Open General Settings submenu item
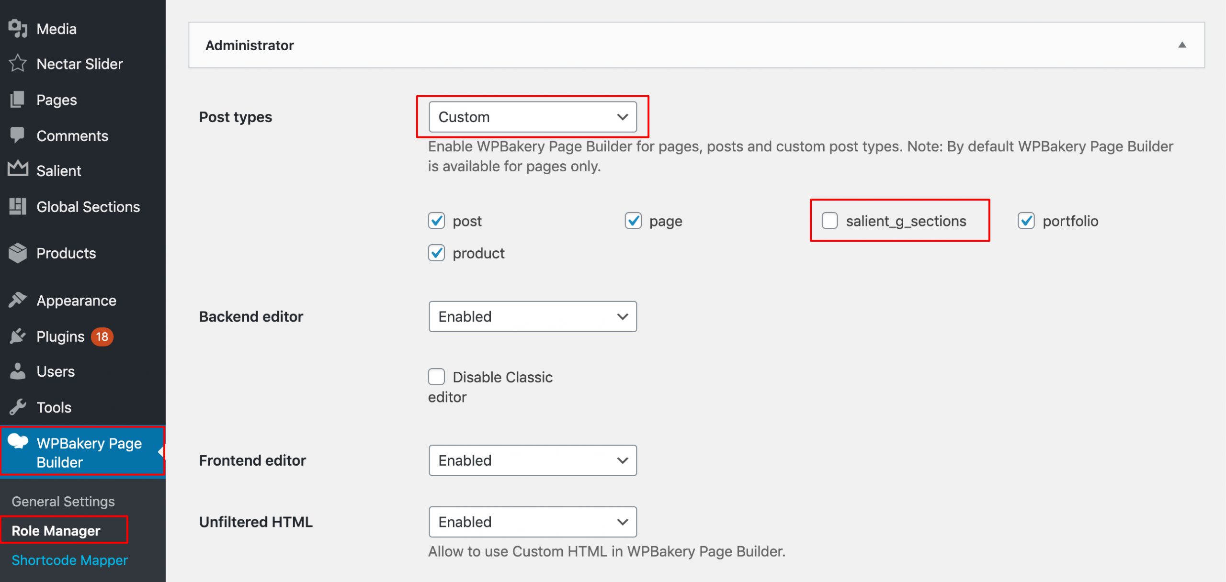Screen dimensions: 1226x582 (x=63, y=501)
